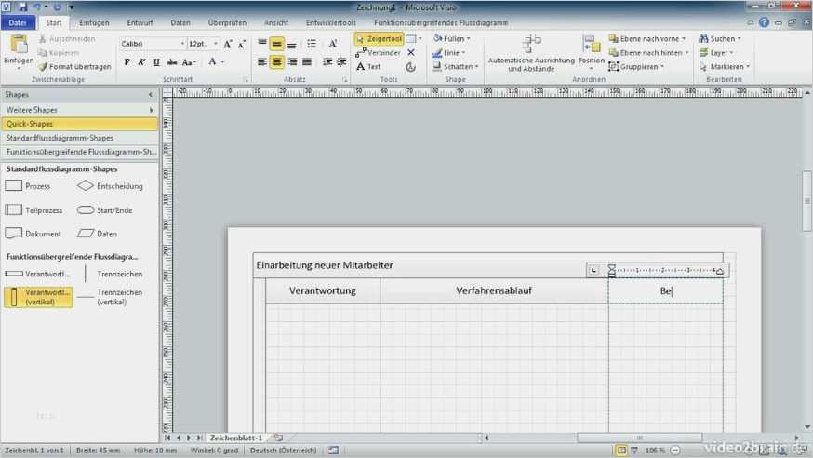Open the Datei tab

[x=18, y=23]
